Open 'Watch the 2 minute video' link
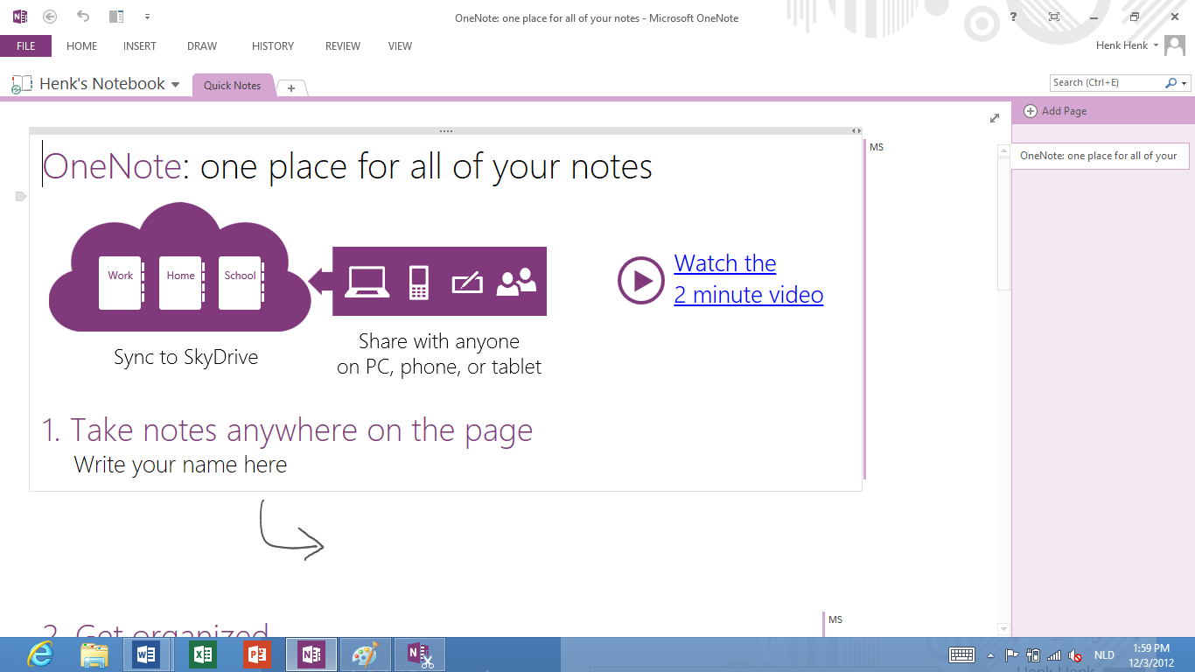Screen dimensions: 1195x672 pyautogui.click(x=749, y=279)
